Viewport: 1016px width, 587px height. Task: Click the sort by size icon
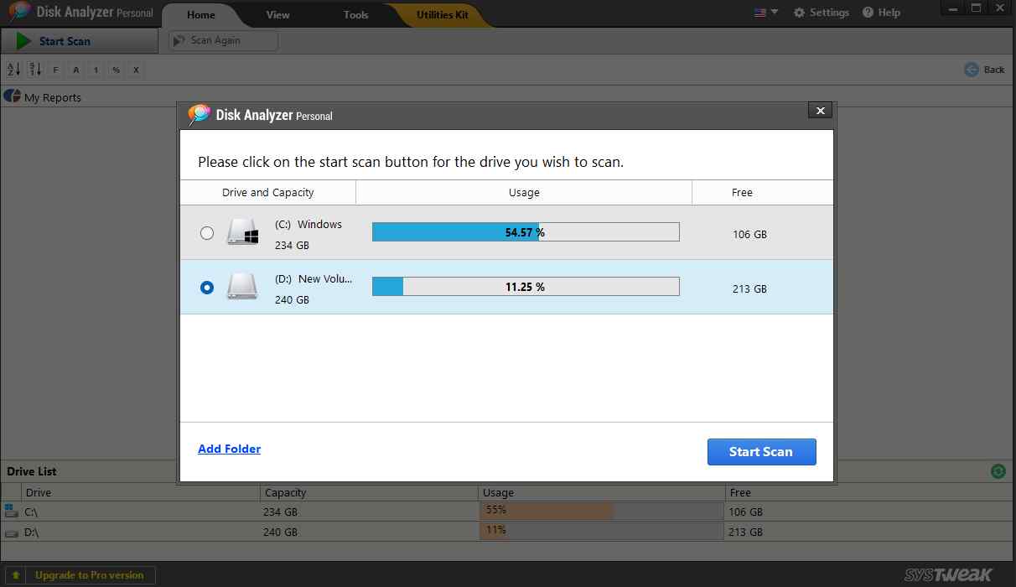[x=33, y=70]
